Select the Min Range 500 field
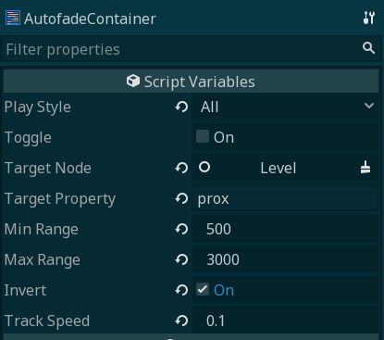The width and height of the screenshot is (384, 340). click(x=285, y=229)
